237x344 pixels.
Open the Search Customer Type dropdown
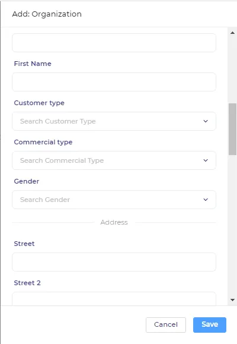(114, 121)
